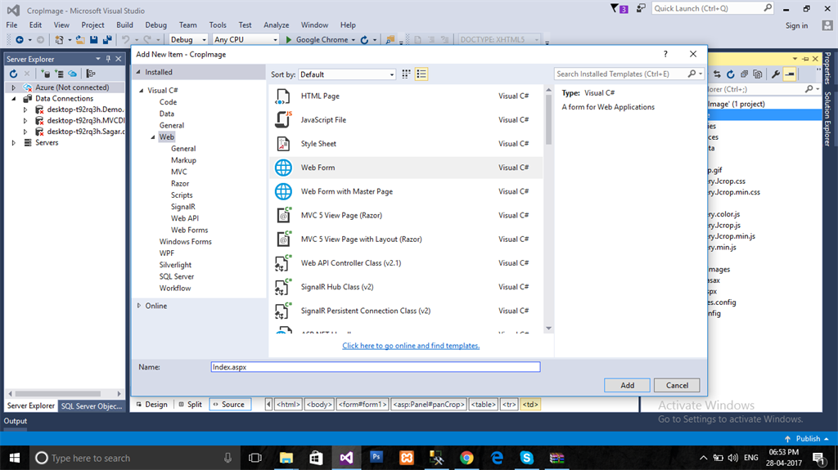This screenshot has height=470, width=838.
Task: Open Visual Studio from the Windows taskbar
Action: (x=346, y=458)
